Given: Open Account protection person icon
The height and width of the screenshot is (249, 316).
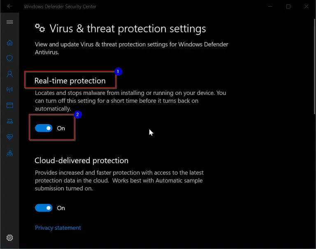Looking at the screenshot, I should tap(10, 74).
